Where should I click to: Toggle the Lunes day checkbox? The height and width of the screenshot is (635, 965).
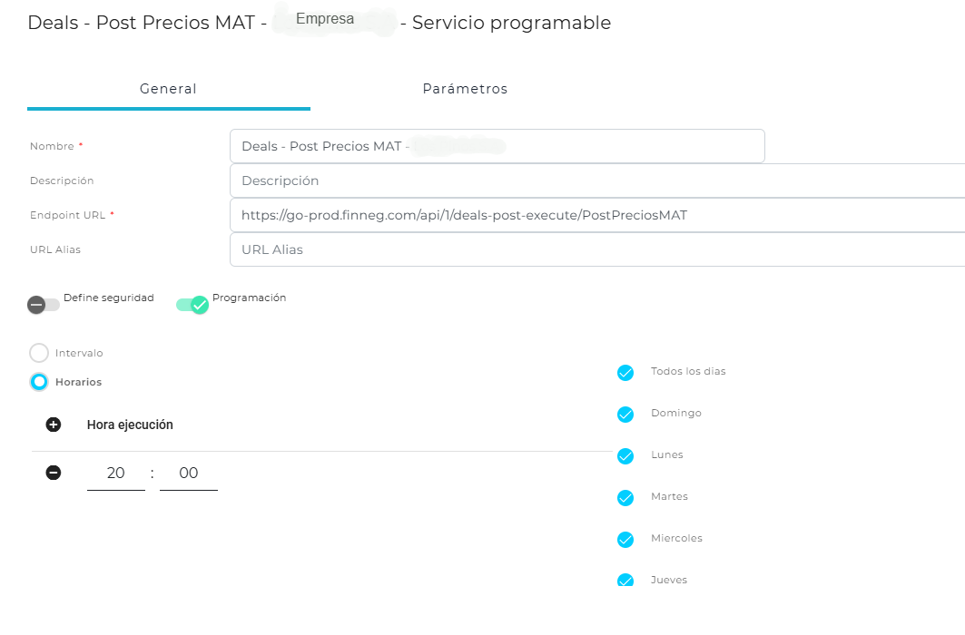click(625, 456)
